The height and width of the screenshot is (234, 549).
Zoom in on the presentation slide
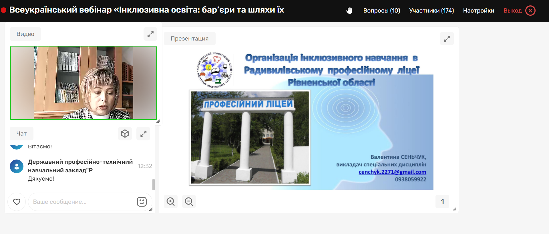[171, 201]
